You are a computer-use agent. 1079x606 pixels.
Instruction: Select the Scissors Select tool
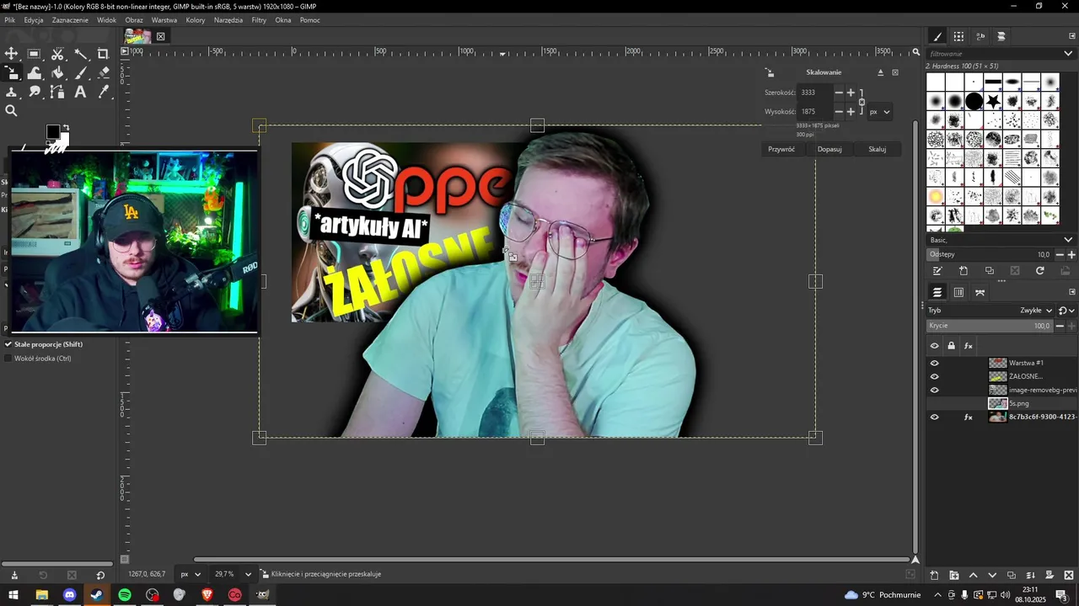[57, 54]
